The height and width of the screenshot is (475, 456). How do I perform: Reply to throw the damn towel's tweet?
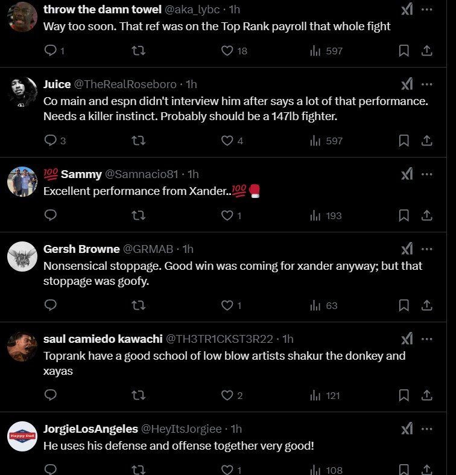point(51,51)
